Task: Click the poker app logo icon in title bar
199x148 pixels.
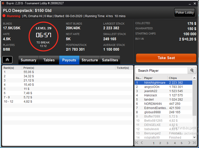Action: [3, 3]
